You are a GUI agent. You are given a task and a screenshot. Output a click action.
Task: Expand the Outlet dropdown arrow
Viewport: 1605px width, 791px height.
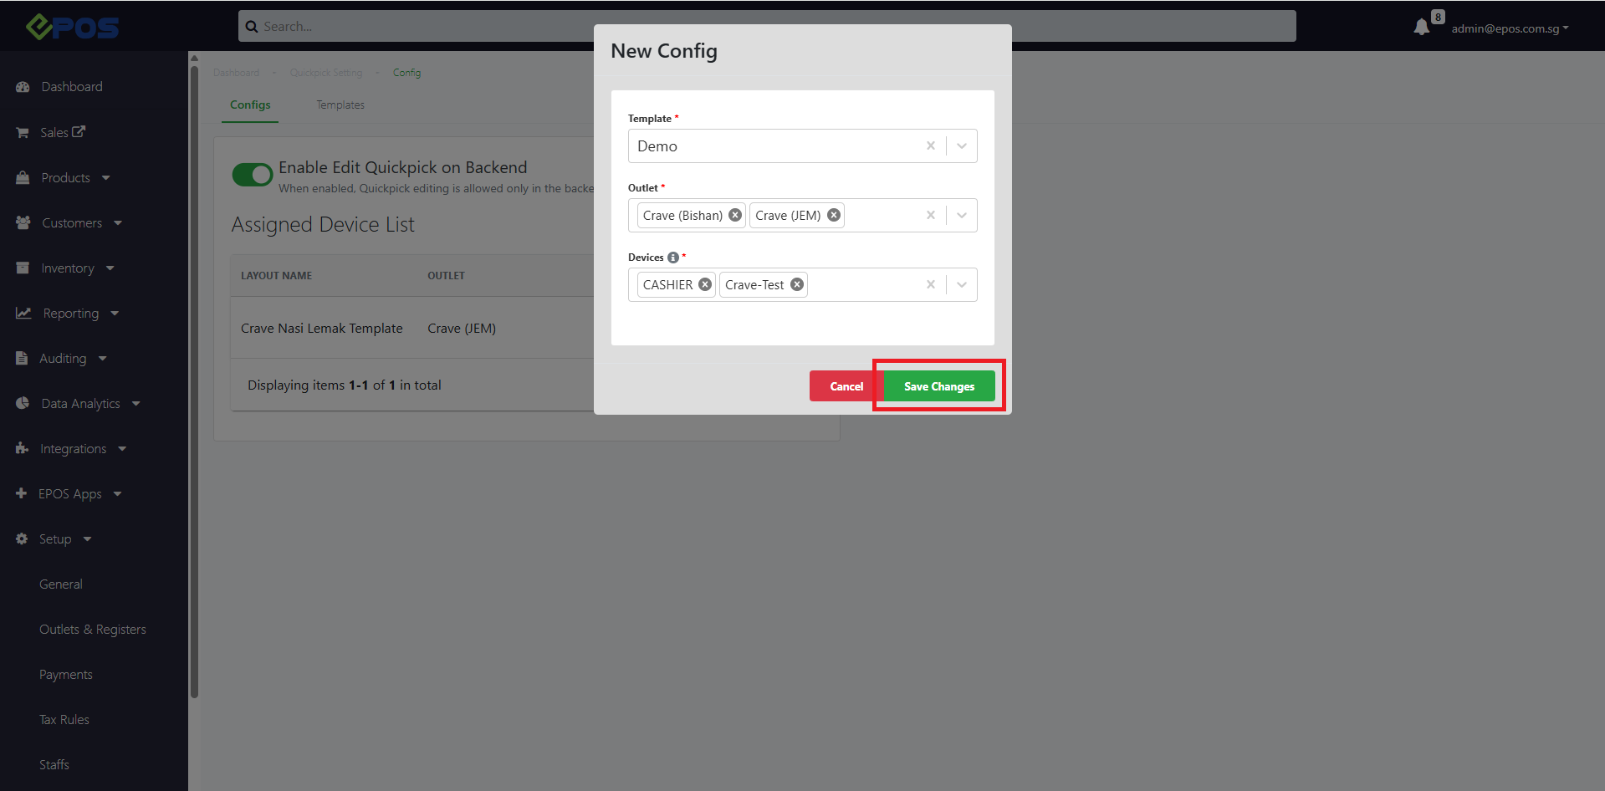[962, 215]
